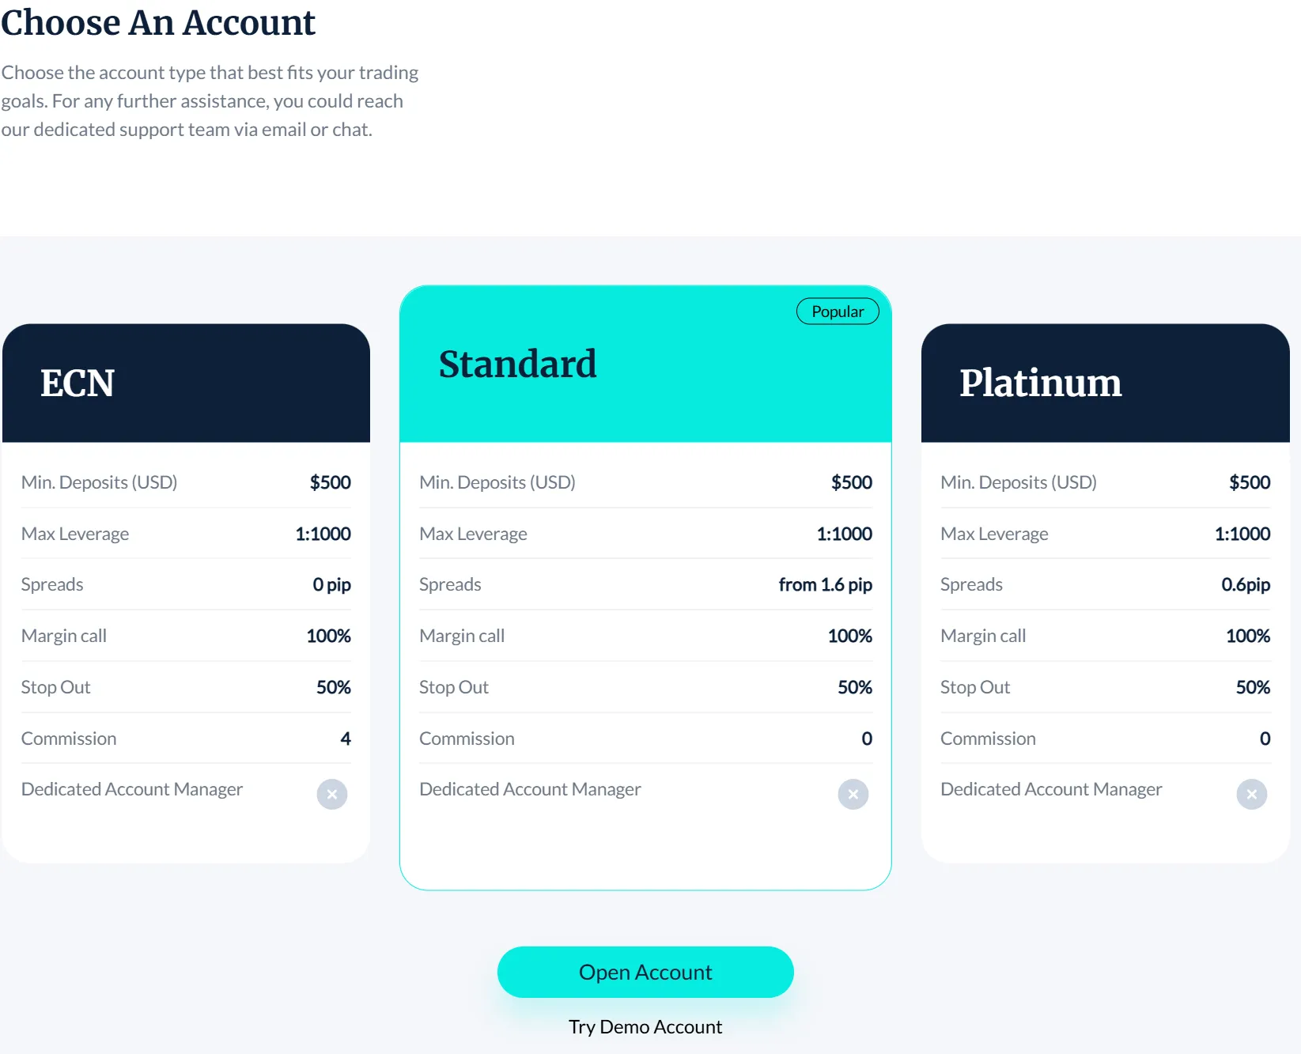Click ECN Min. Deposits $500 value
Viewport: 1301px width, 1054px height.
(330, 482)
